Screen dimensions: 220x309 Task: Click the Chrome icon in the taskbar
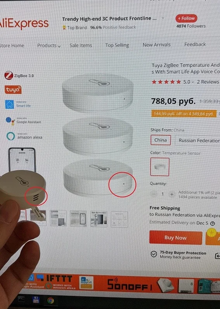pyautogui.click(x=50, y=300)
